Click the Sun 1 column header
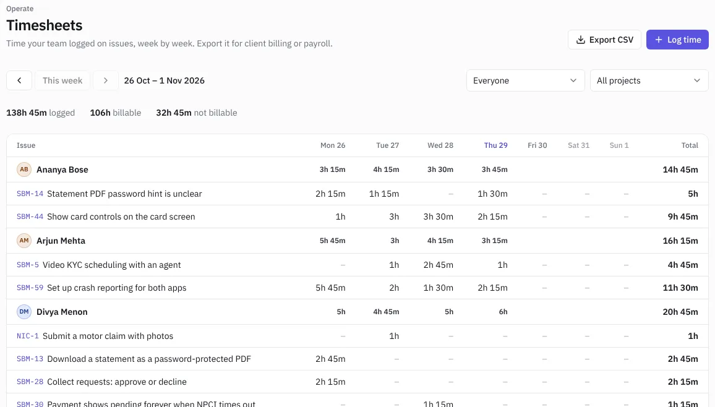 pos(619,145)
